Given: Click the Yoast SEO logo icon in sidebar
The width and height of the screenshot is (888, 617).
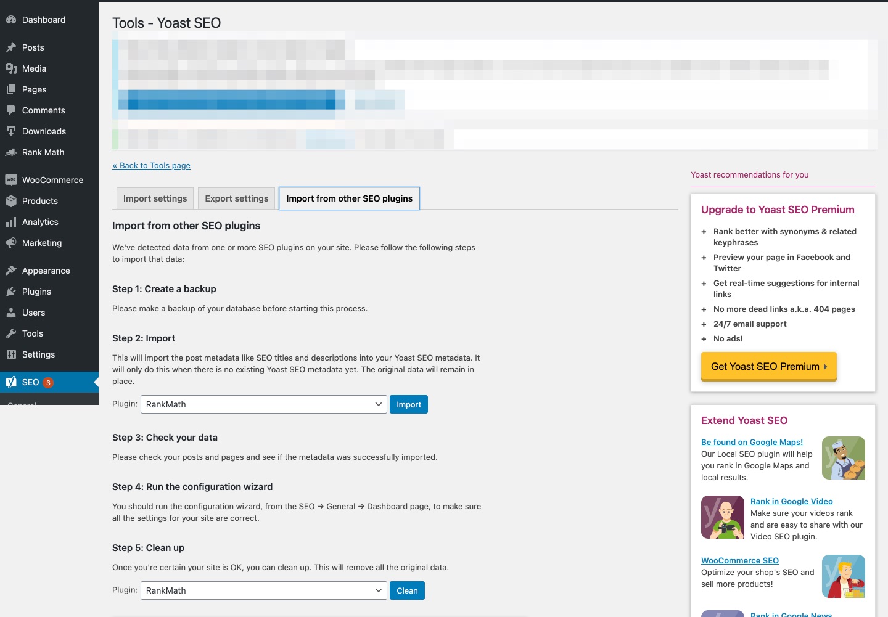Looking at the screenshot, I should (10, 382).
